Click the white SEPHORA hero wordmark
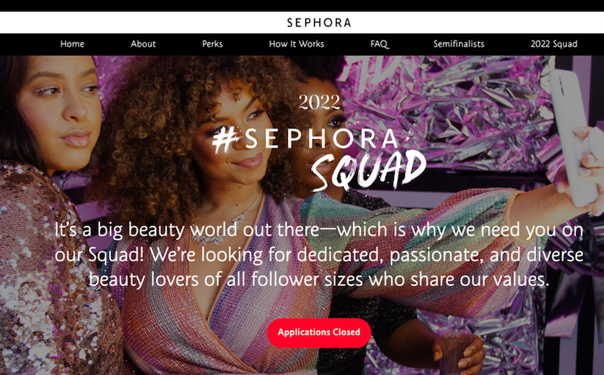Viewport: 604px width, 375px height. [x=322, y=138]
